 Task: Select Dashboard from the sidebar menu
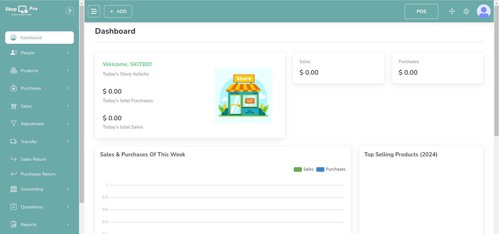[31, 38]
